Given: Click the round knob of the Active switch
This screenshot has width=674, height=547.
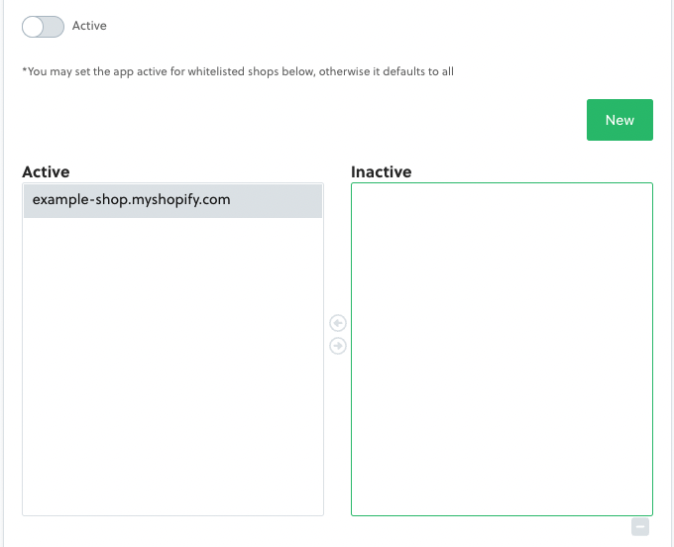Looking at the screenshot, I should click(x=34, y=27).
